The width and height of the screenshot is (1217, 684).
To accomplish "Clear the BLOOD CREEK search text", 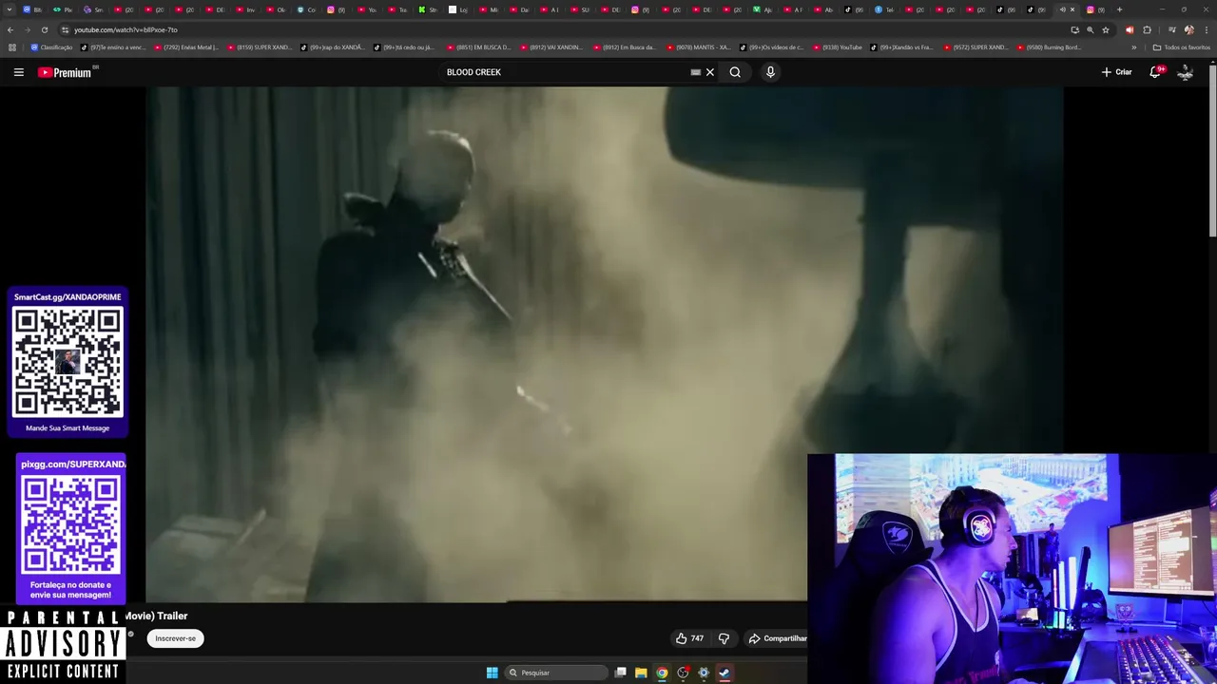I will (x=709, y=72).
